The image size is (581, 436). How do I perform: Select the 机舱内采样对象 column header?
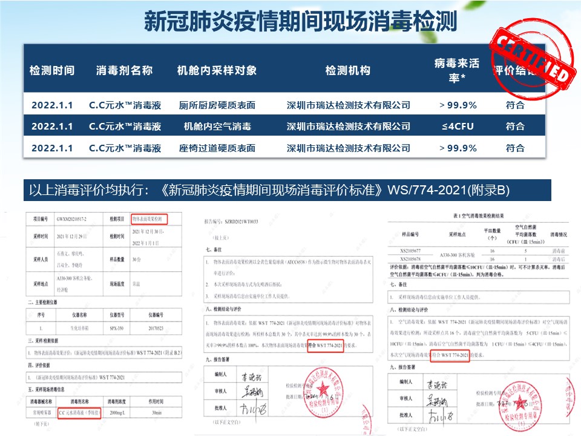click(217, 70)
